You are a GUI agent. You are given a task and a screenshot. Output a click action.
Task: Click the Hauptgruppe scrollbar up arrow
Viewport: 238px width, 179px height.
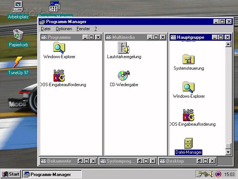coord(228,44)
